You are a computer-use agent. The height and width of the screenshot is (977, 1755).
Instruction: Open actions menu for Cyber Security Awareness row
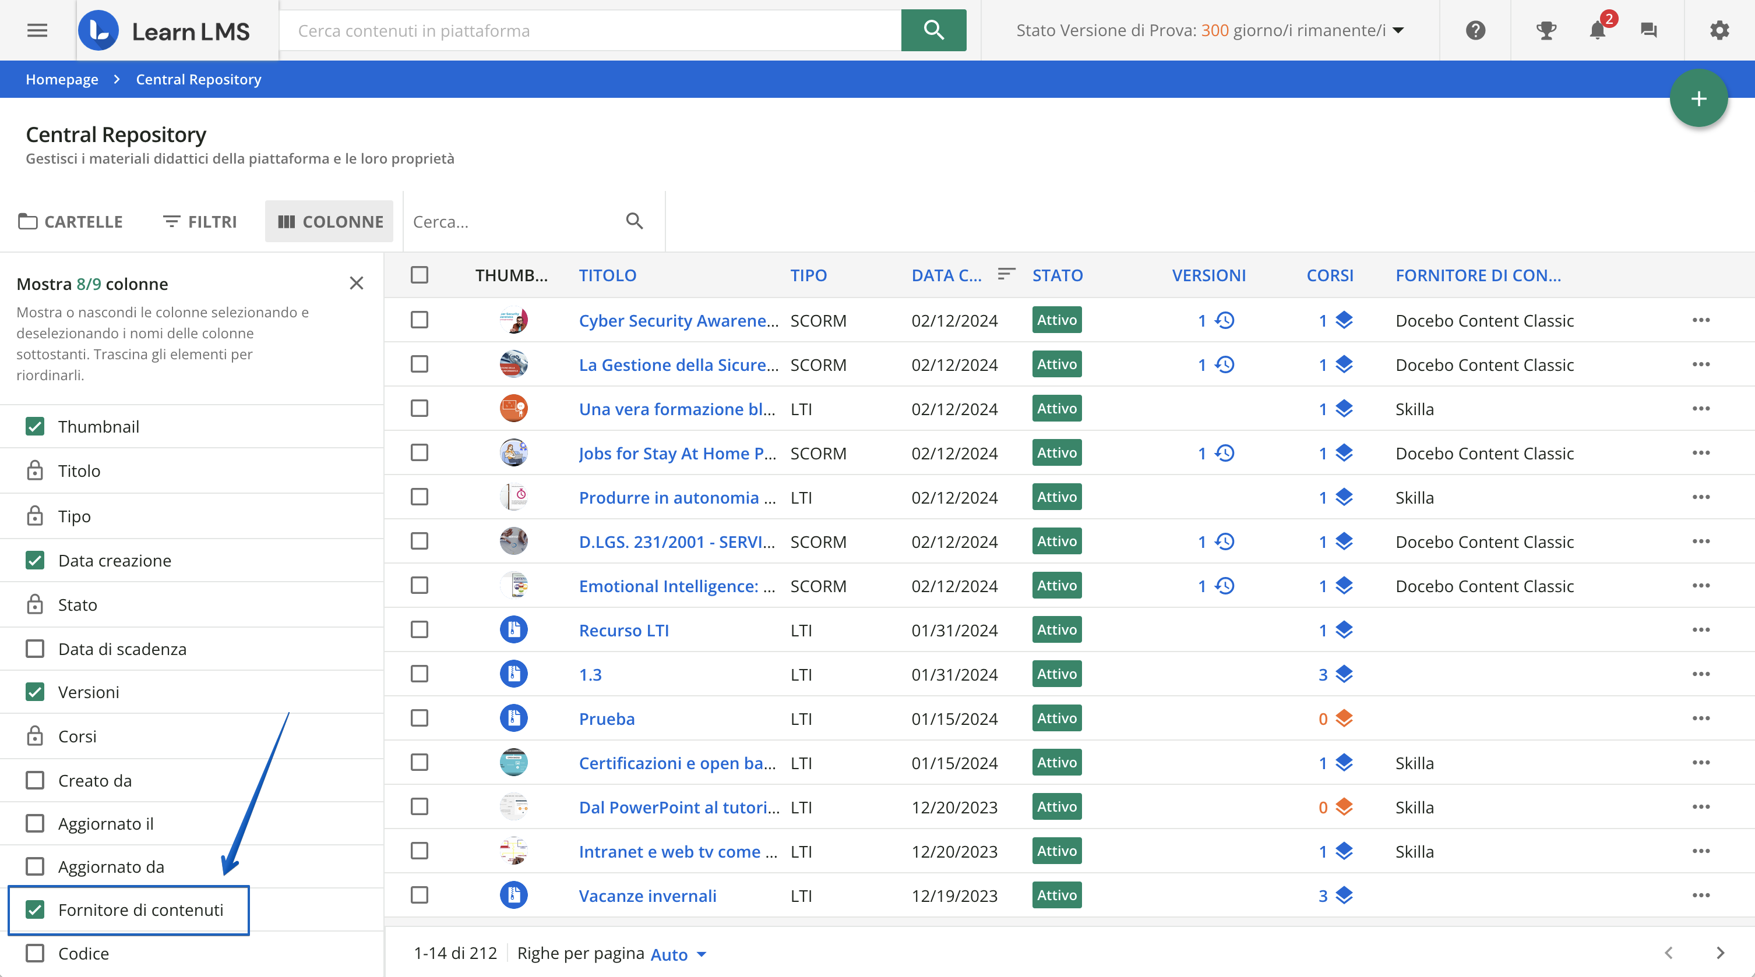click(1701, 320)
